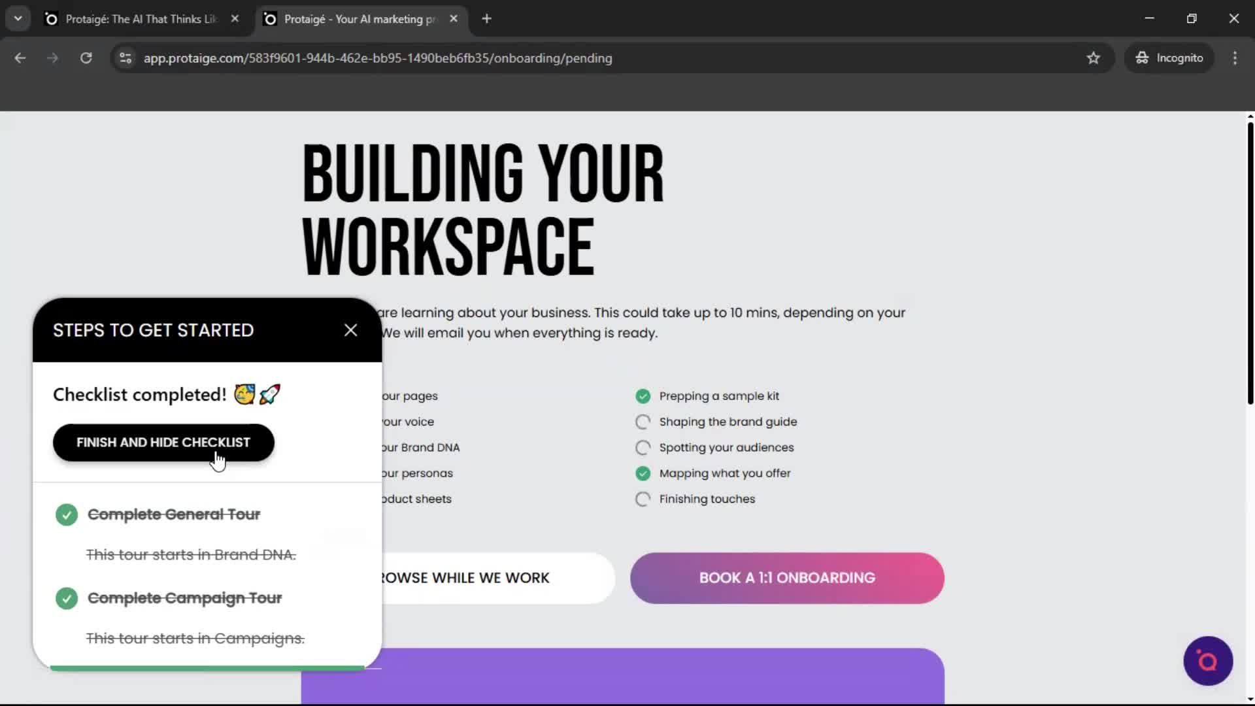The image size is (1255, 706).
Task: Open a new browser tab
Action: point(487,18)
